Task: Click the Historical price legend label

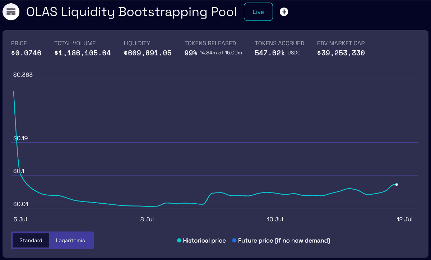Action: click(x=204, y=241)
